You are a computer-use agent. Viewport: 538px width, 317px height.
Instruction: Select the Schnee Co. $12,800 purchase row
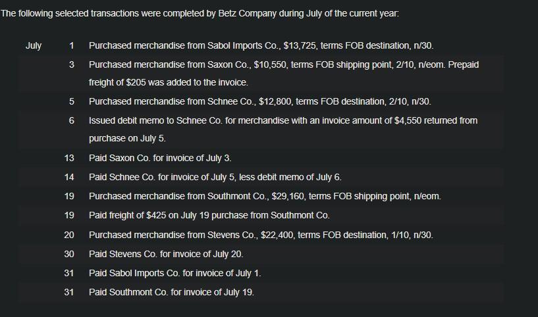[260, 102]
